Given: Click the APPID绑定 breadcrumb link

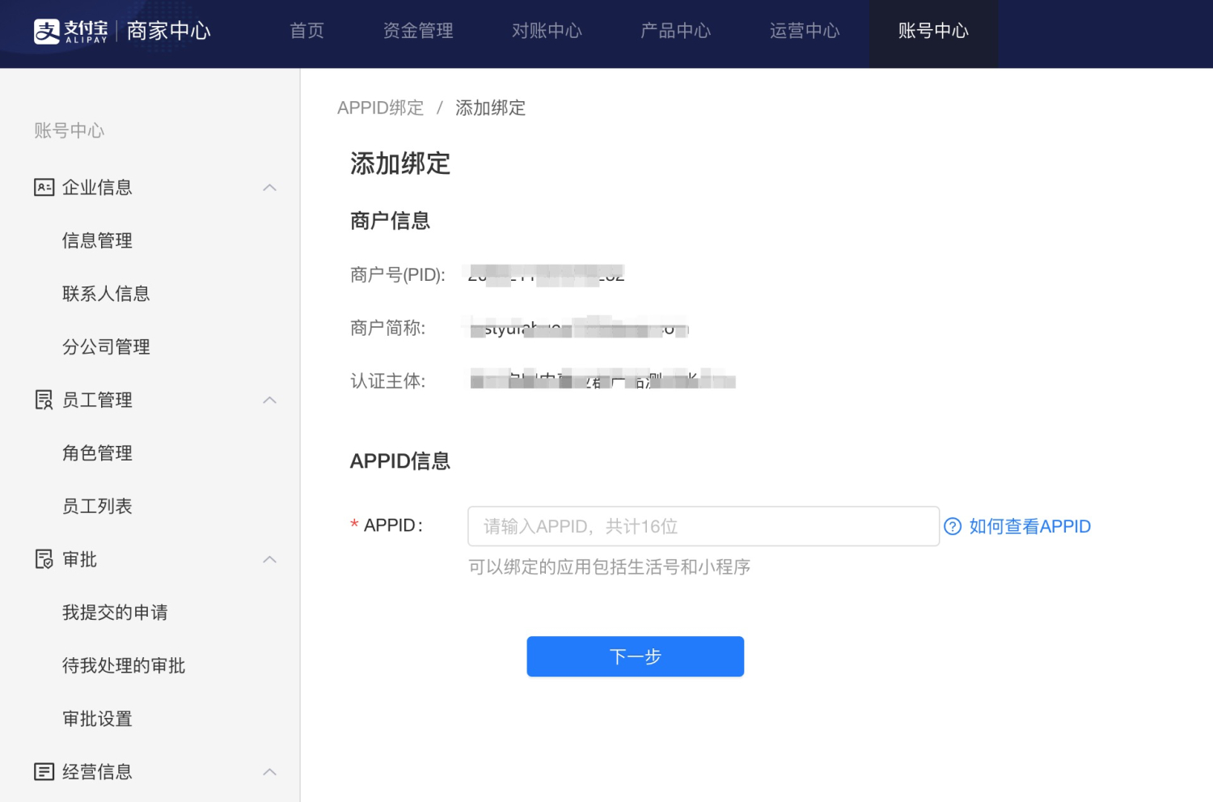Looking at the screenshot, I should [380, 108].
